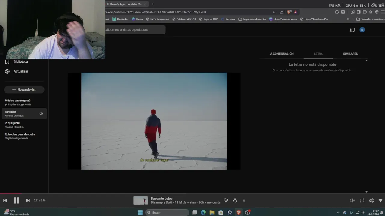This screenshot has height=216, width=385.
Task: Create a Nueva playlist
Action: point(24,90)
